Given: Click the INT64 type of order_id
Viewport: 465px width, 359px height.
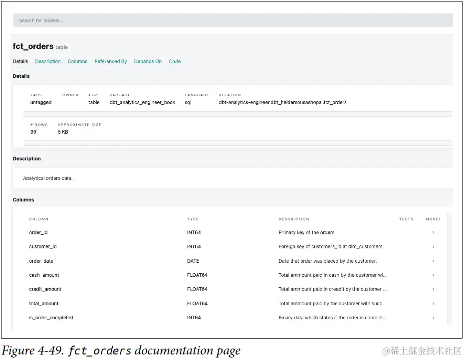Looking at the screenshot, I should point(194,232).
